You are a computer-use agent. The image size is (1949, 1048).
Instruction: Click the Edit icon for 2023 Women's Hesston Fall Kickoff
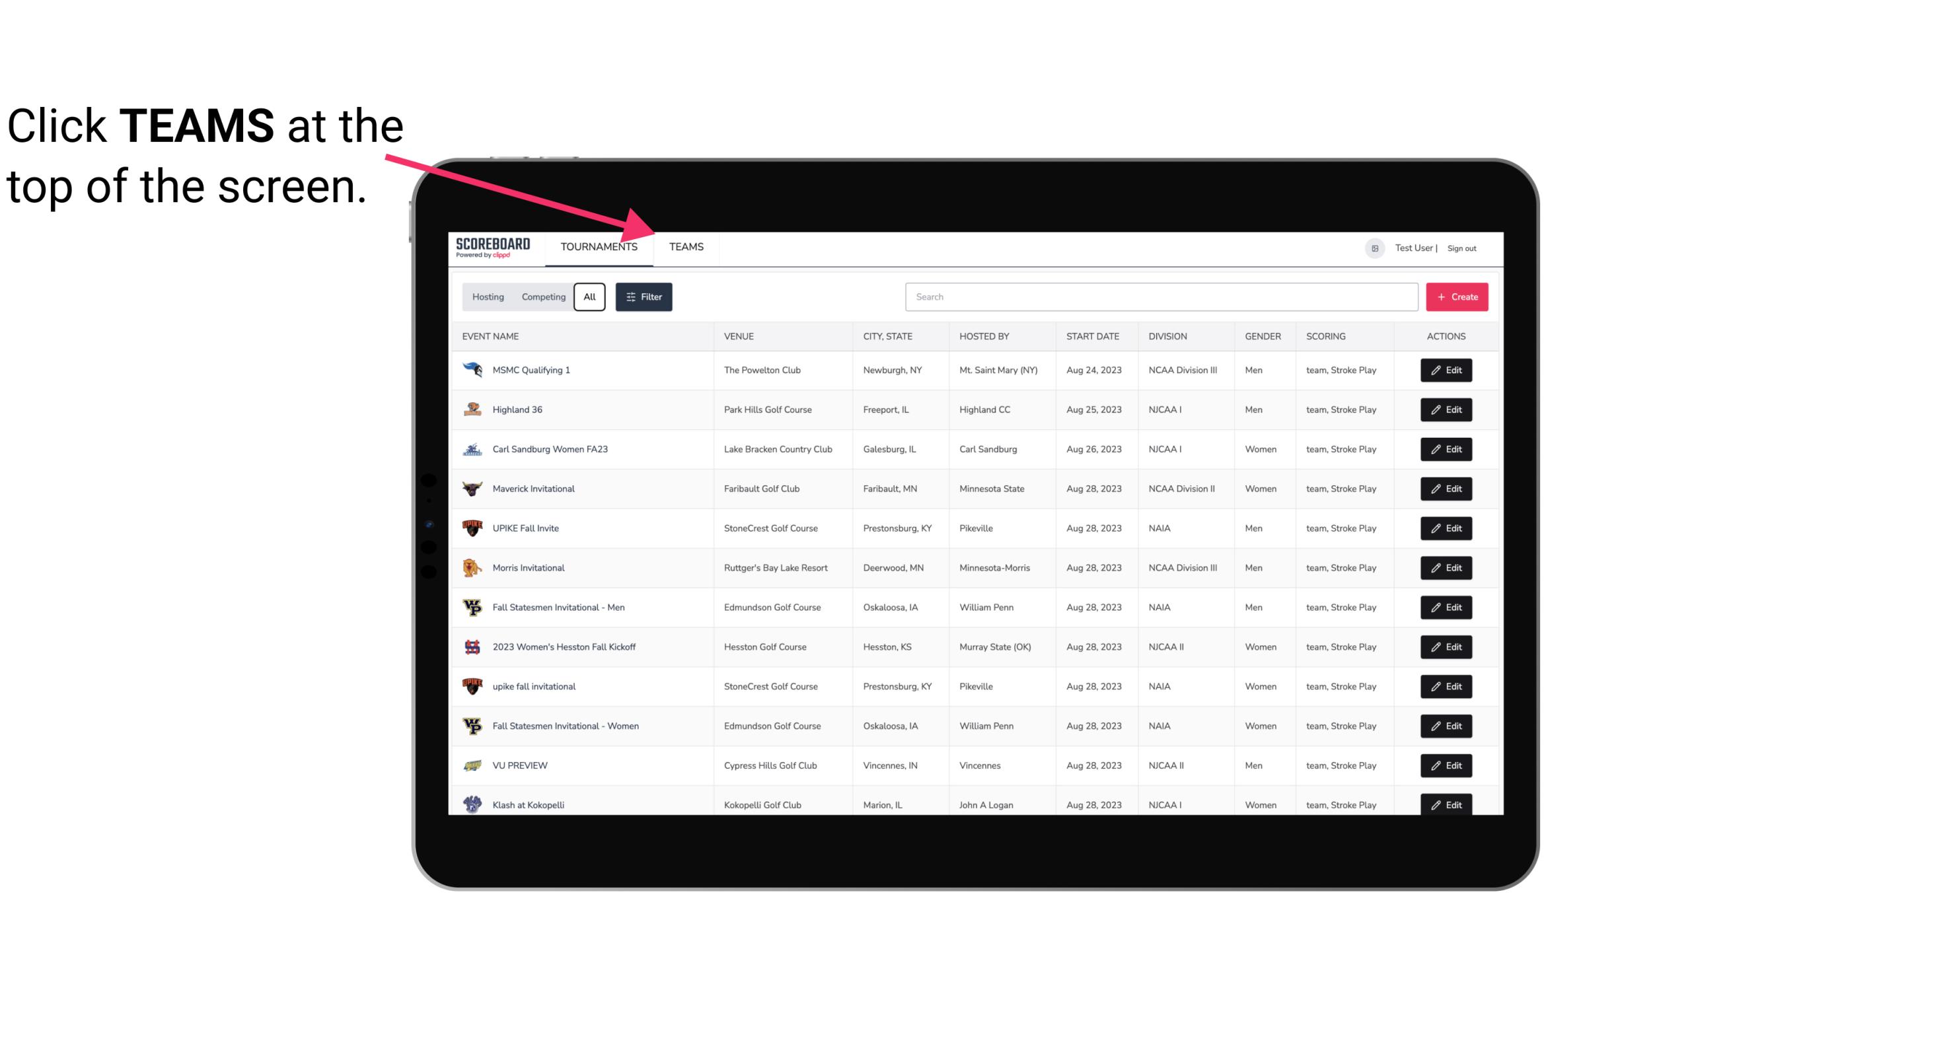[x=1446, y=646]
